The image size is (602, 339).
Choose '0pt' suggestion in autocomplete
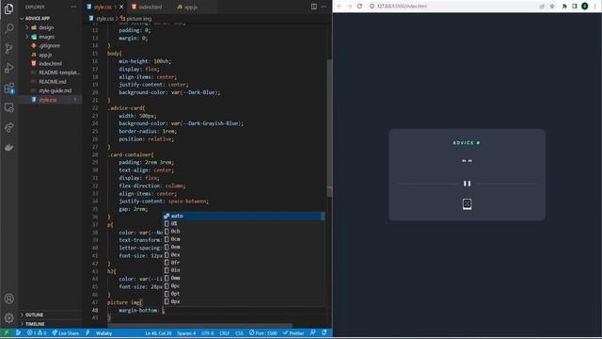244,294
